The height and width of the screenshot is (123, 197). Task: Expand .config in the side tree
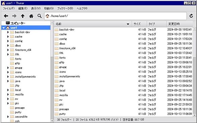tap(8, 41)
